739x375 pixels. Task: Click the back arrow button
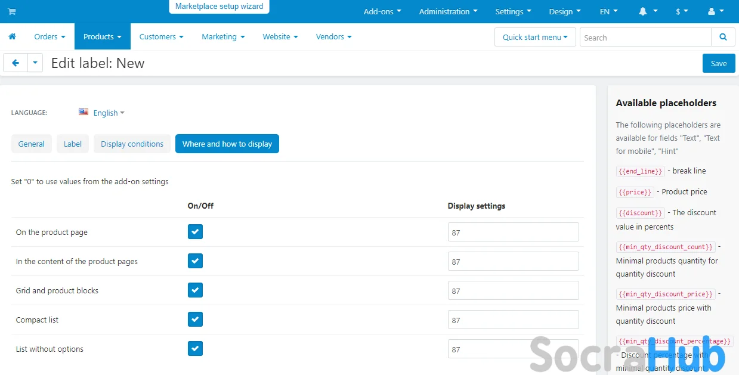[16, 63]
